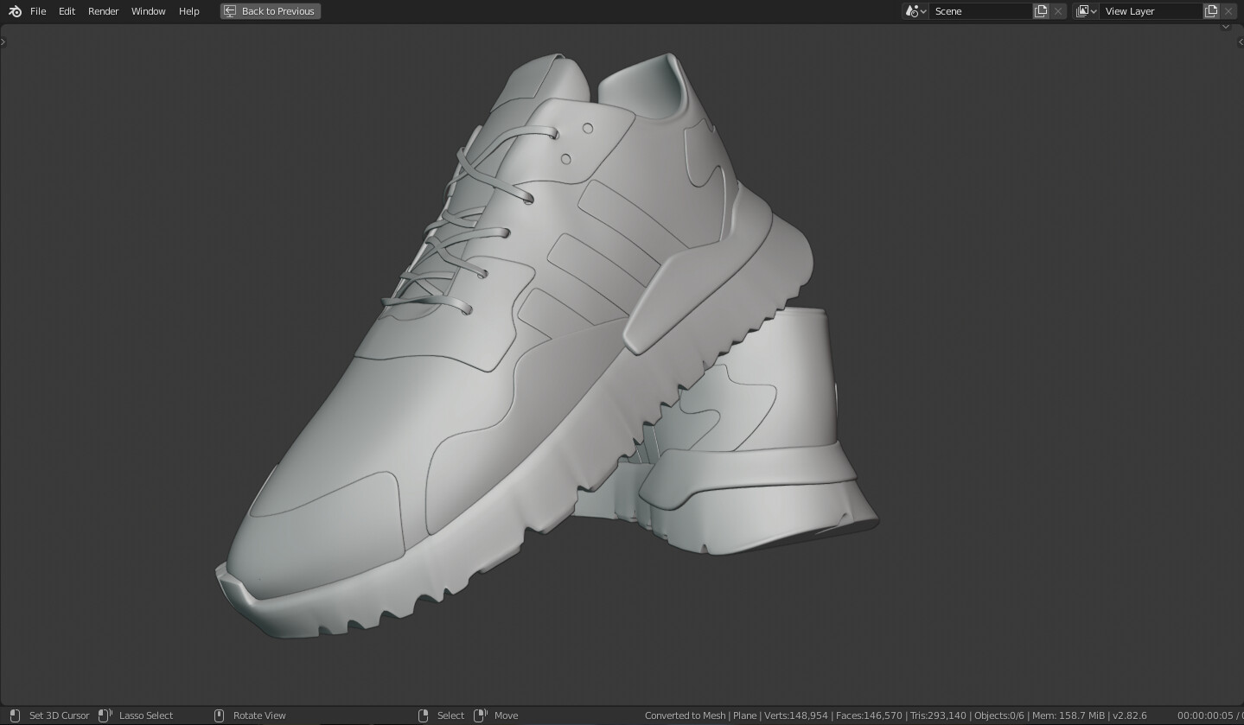Click the 'Tris:293,140' statistic
1244x725 pixels.
939,715
